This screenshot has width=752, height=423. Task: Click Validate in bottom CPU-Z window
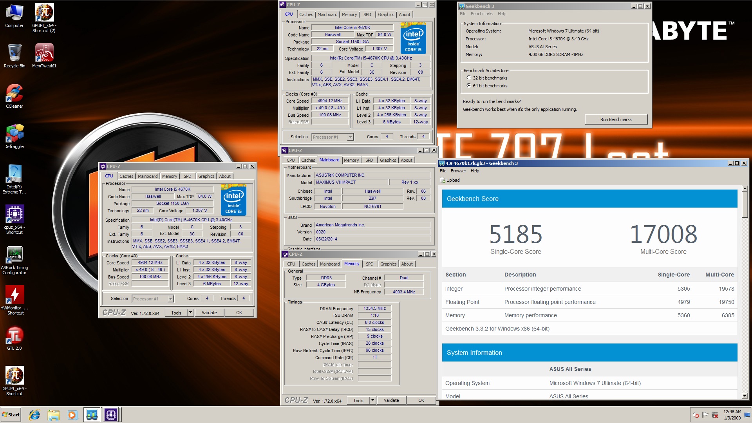(391, 400)
